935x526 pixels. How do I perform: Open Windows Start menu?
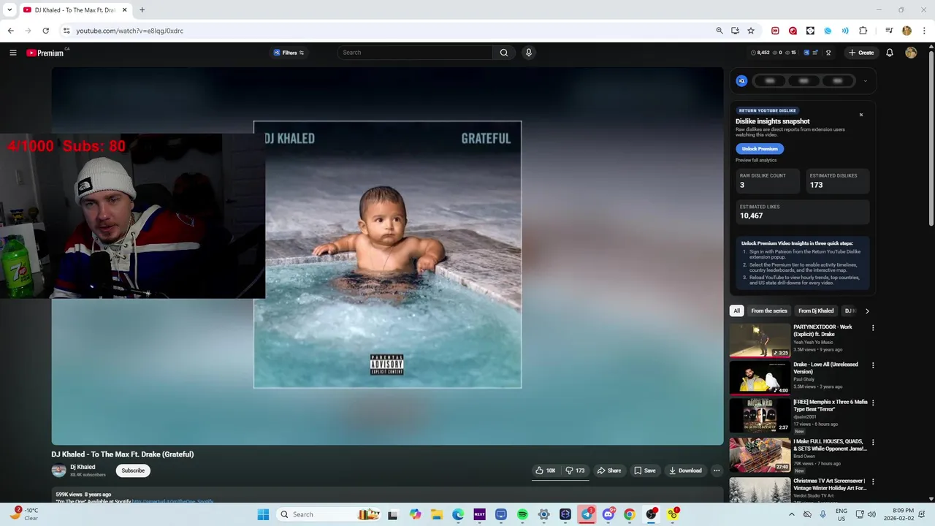click(263, 514)
